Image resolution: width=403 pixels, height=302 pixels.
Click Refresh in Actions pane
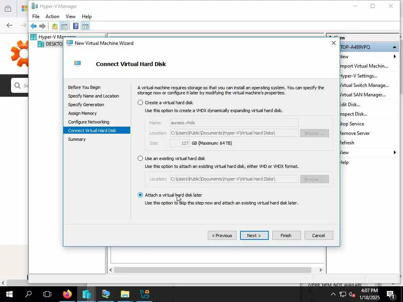pos(347,143)
